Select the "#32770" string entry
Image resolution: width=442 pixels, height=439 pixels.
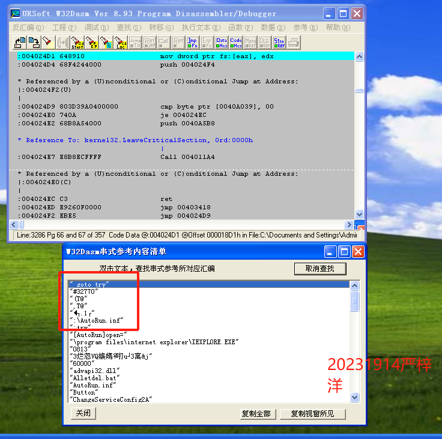(x=209, y=291)
